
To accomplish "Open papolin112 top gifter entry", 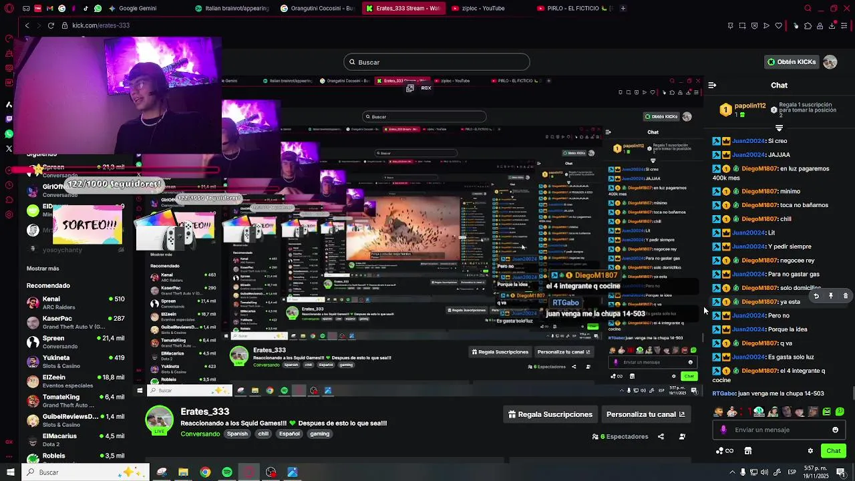I will click(743, 110).
